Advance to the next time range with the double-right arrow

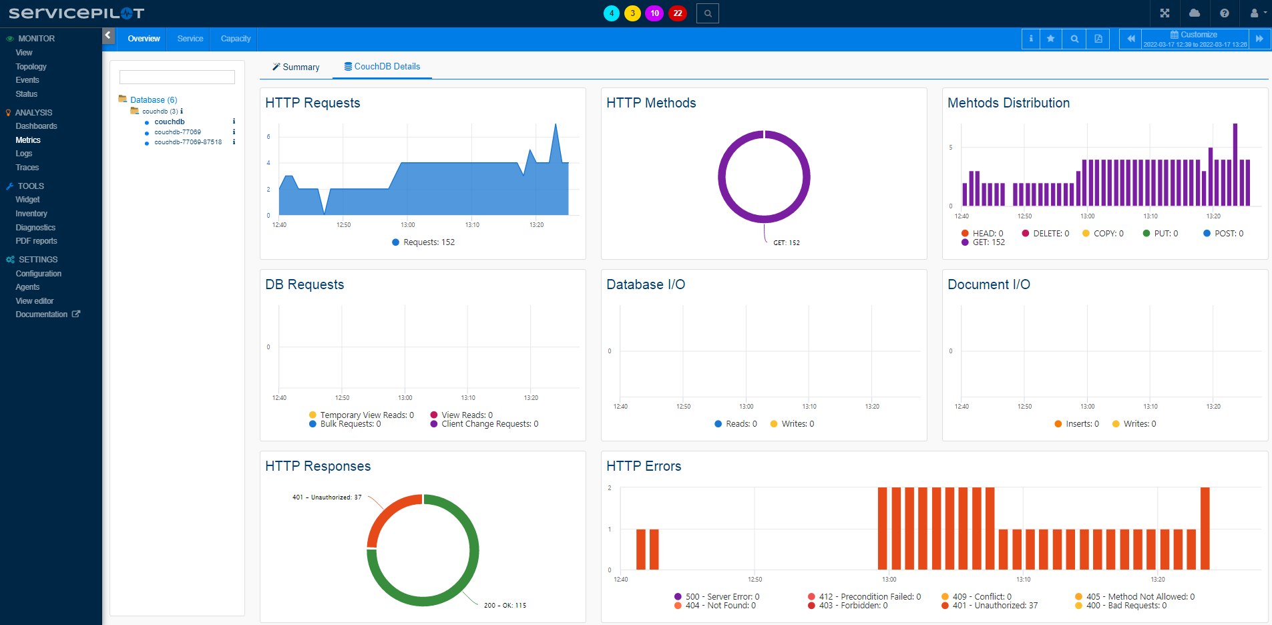click(x=1259, y=39)
